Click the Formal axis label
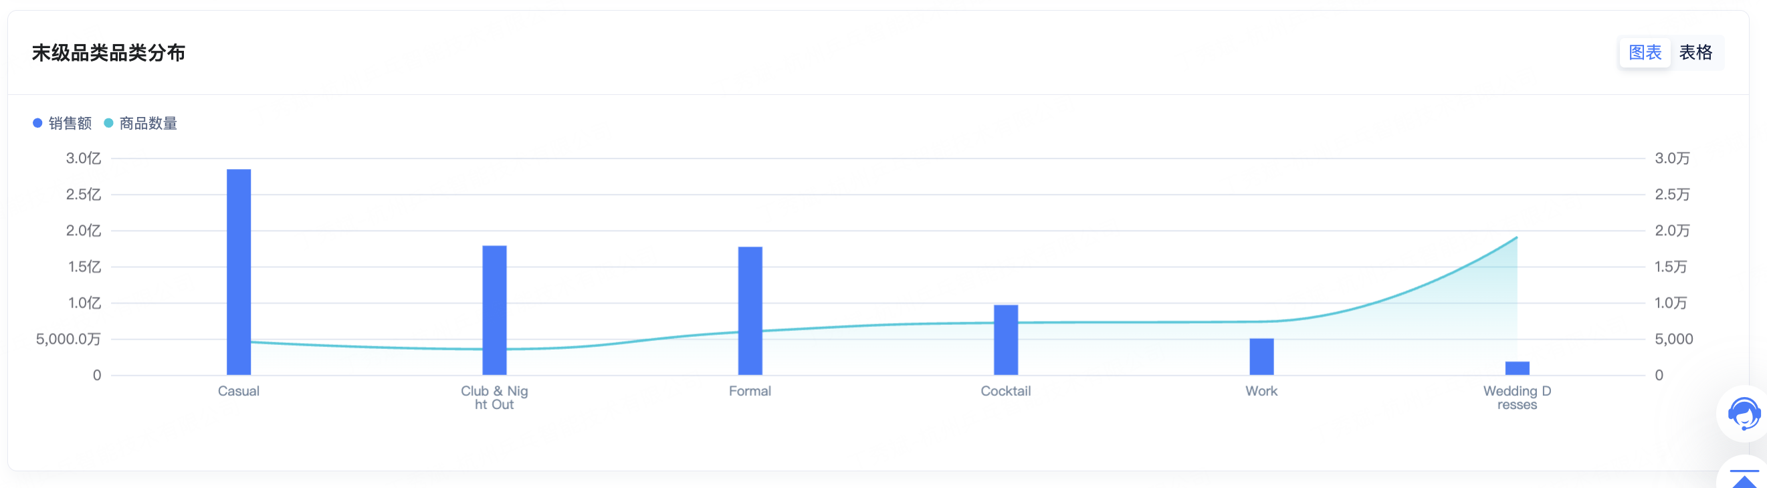Viewport: 1767px width, 488px height. [750, 391]
